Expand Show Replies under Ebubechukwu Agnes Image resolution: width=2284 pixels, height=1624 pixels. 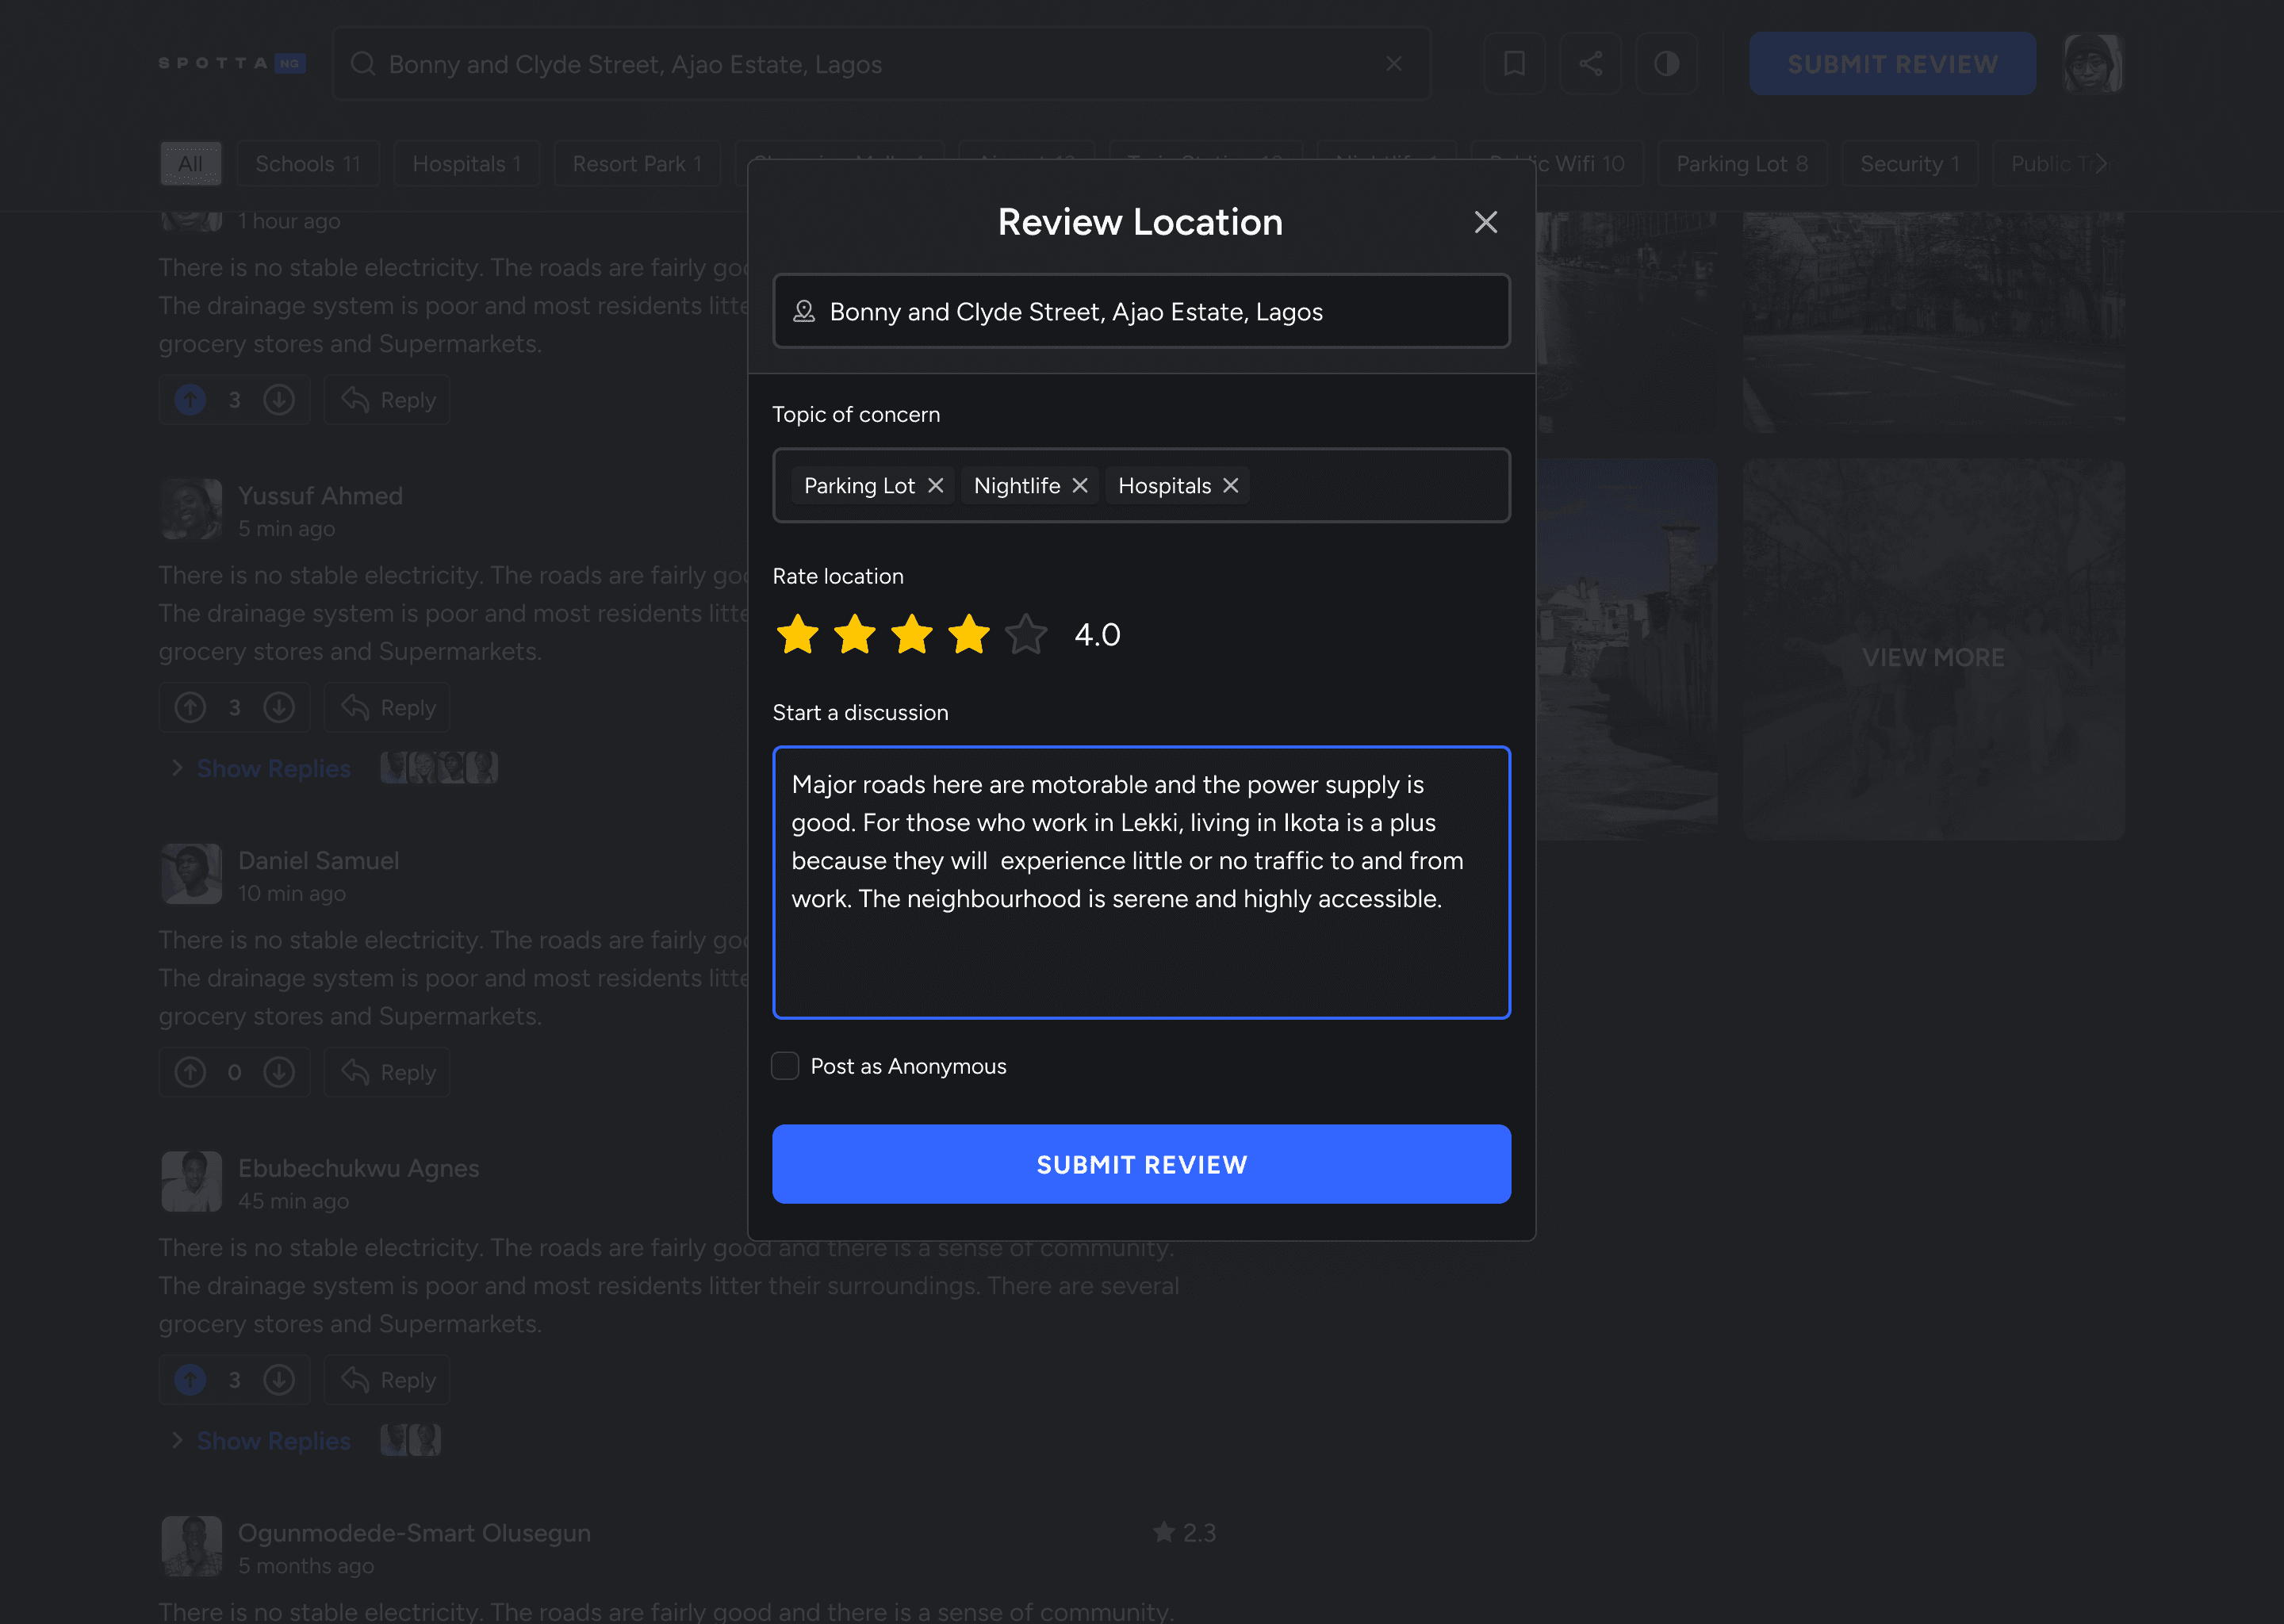273,1441
